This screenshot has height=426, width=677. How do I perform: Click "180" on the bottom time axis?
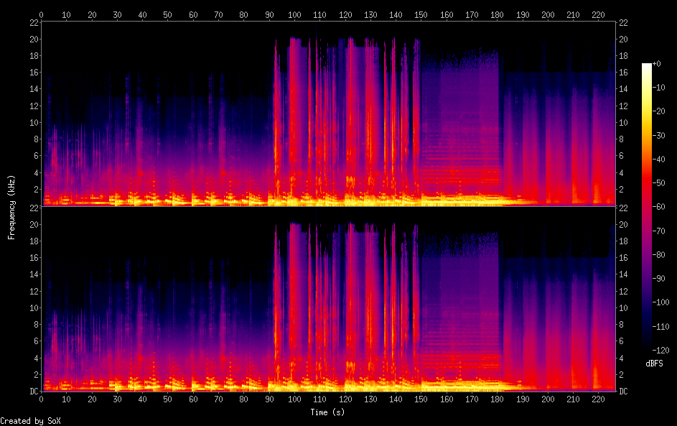497,399
